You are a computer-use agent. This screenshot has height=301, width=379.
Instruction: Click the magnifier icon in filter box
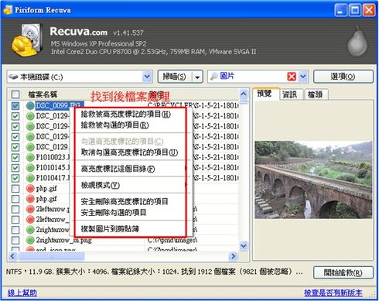(214, 77)
